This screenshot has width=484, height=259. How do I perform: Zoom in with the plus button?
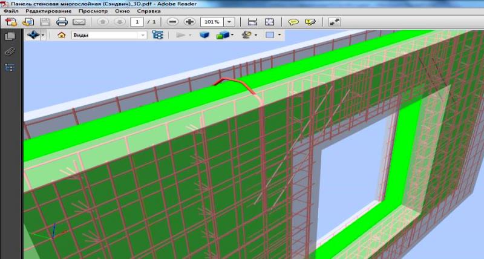[x=189, y=22]
